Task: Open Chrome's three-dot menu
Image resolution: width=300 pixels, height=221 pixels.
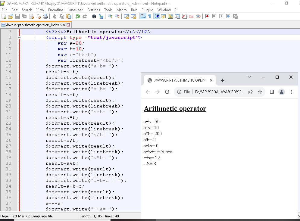Action: coord(291,92)
